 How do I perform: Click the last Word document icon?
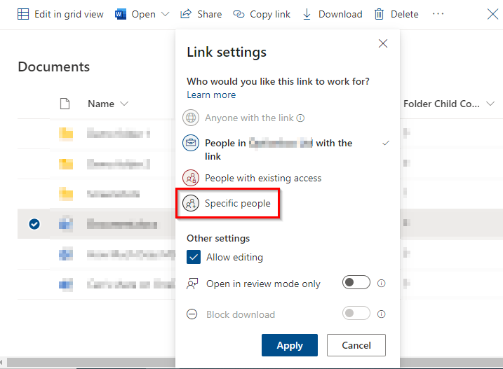(66, 284)
